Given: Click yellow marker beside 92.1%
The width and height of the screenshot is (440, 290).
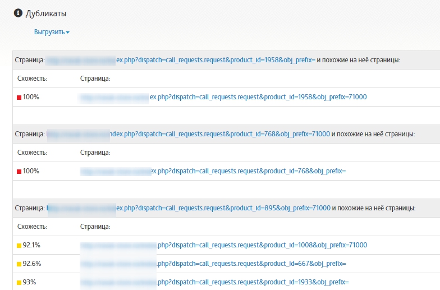Looking at the screenshot, I should click(19, 246).
